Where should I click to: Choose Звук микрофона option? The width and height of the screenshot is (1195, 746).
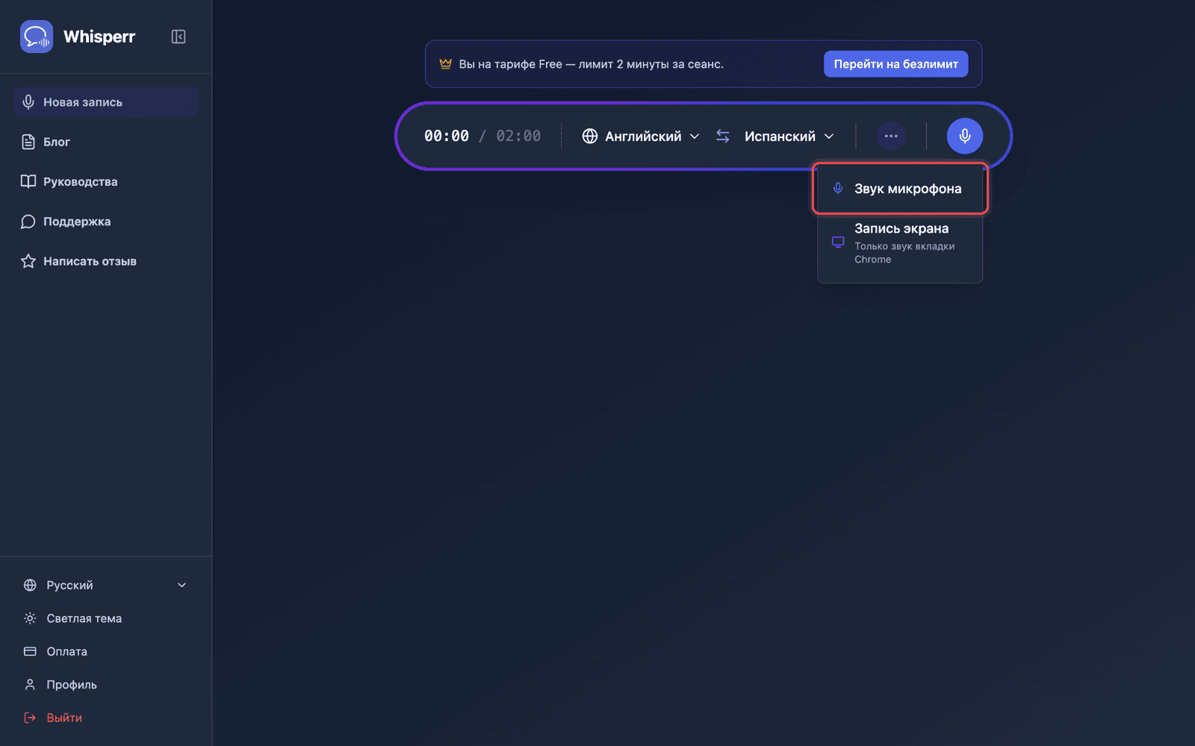point(900,189)
